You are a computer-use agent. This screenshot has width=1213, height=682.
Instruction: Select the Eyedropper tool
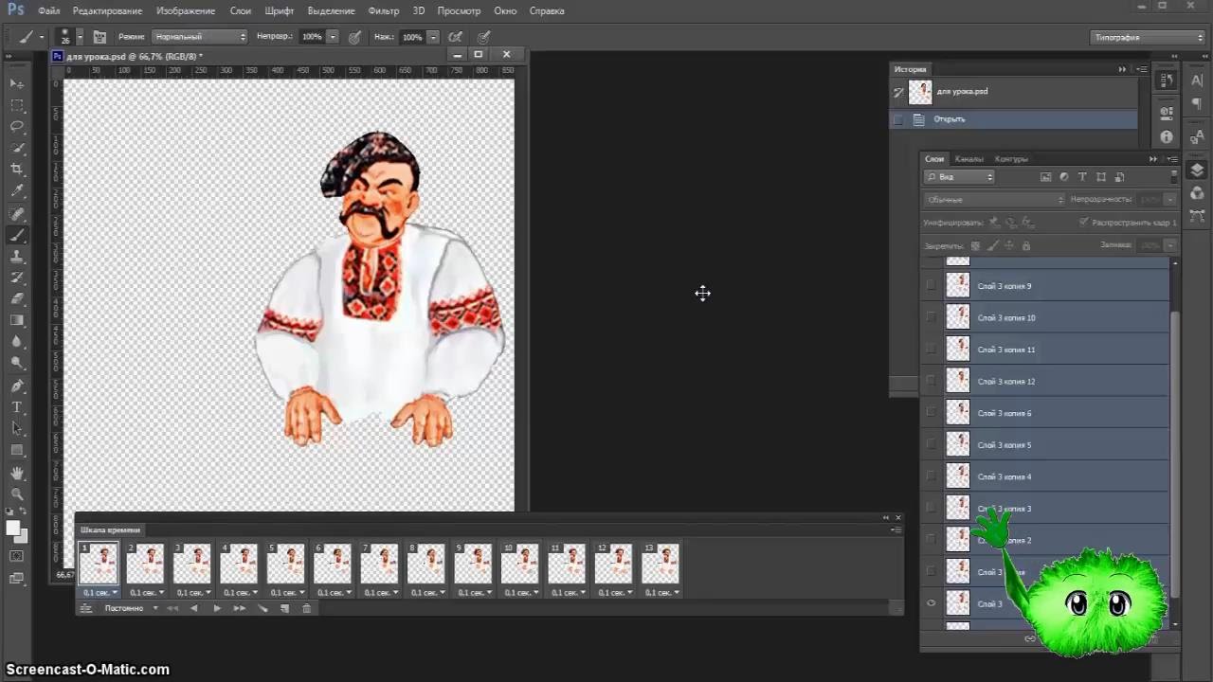pos(17,191)
